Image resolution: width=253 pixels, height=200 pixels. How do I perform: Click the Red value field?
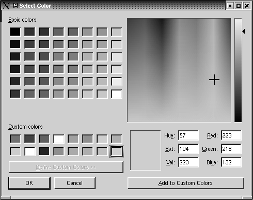[x=231, y=135]
